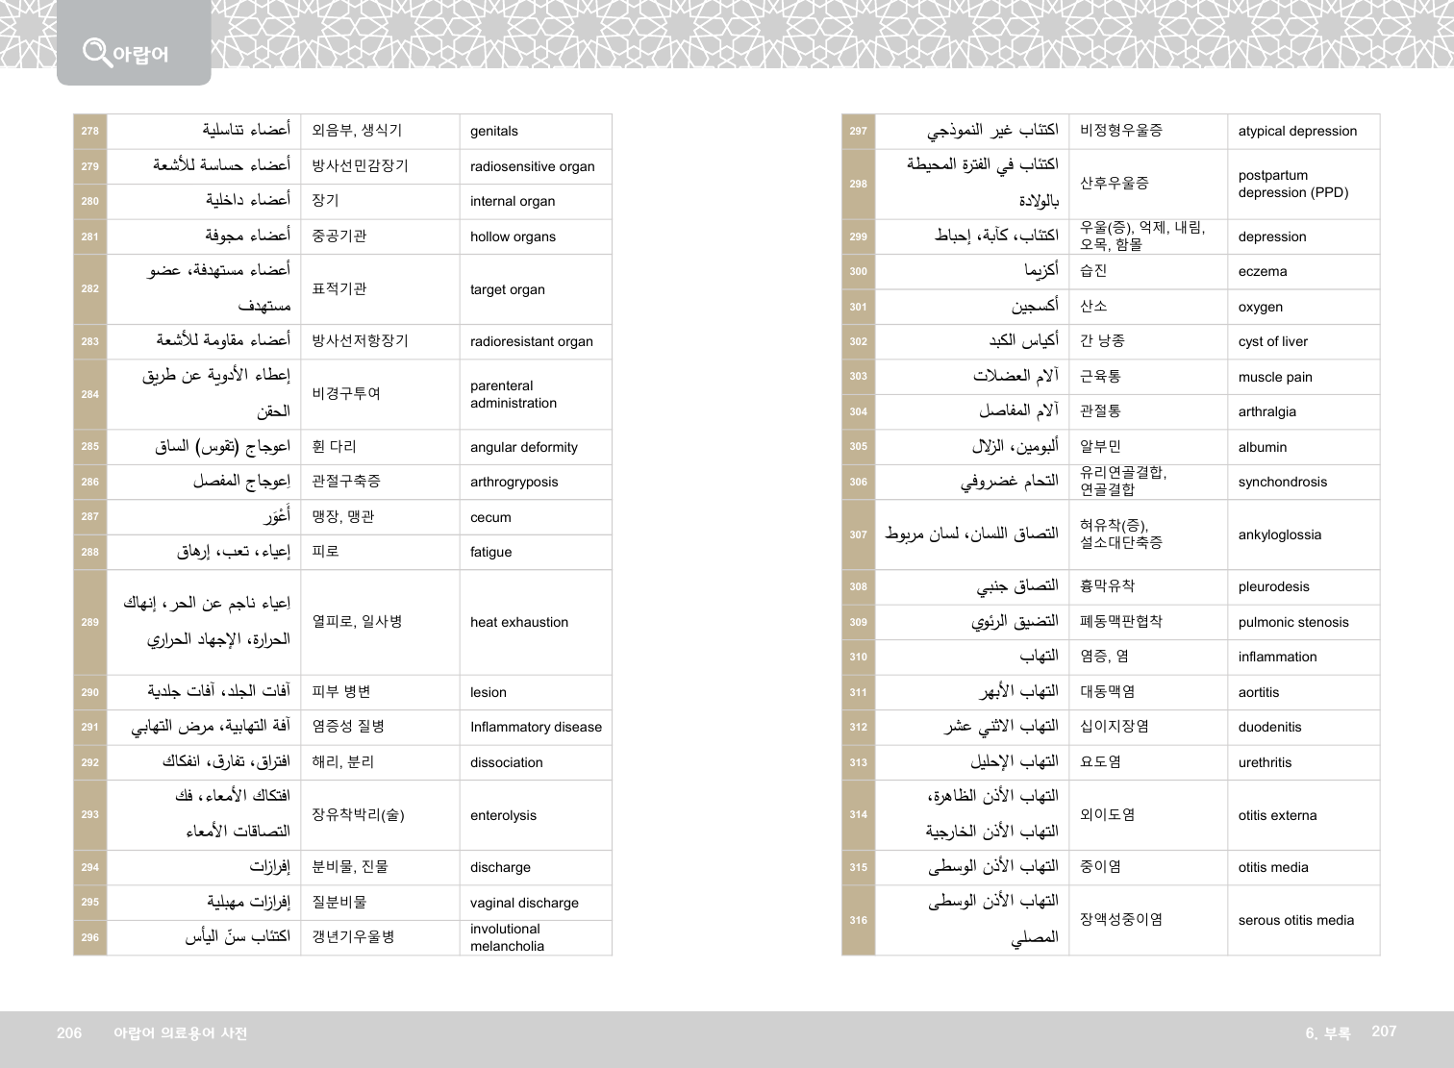Select Korean term 열피로, 일사병
Image resolution: width=1454 pixels, height=1068 pixels.
pyautogui.click(x=357, y=622)
